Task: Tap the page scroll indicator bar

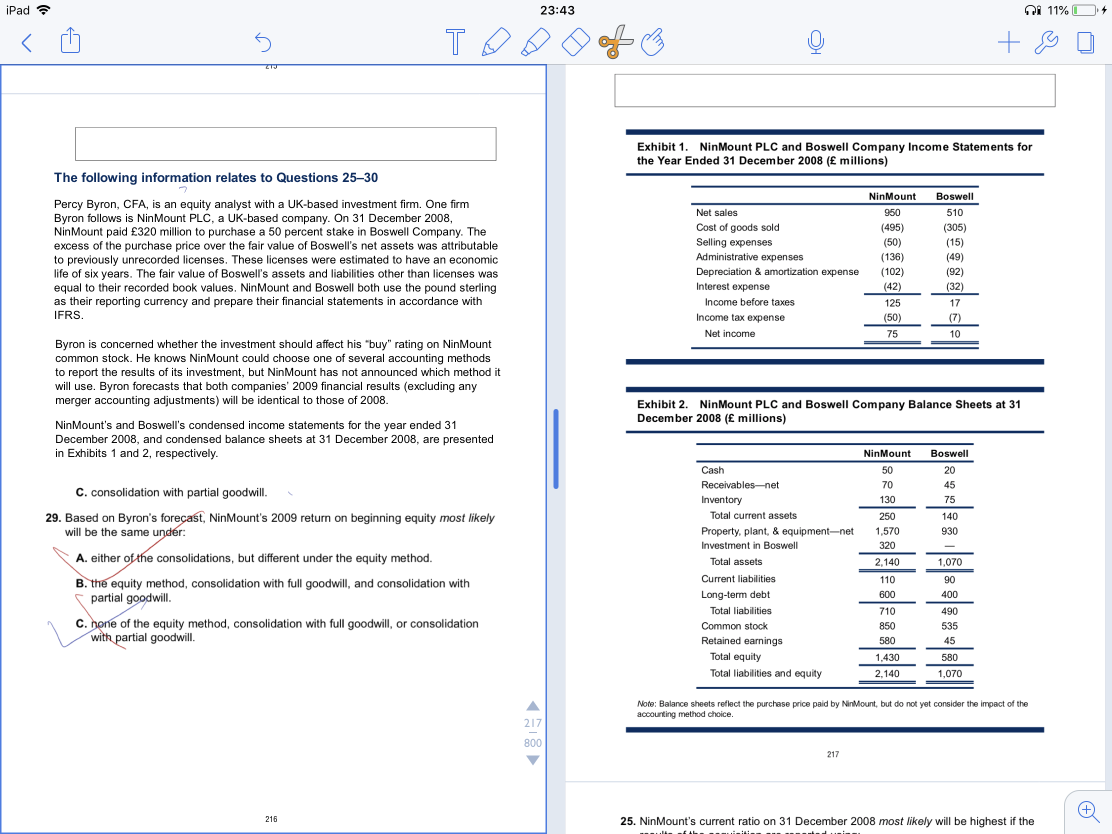Action: pyautogui.click(x=555, y=448)
